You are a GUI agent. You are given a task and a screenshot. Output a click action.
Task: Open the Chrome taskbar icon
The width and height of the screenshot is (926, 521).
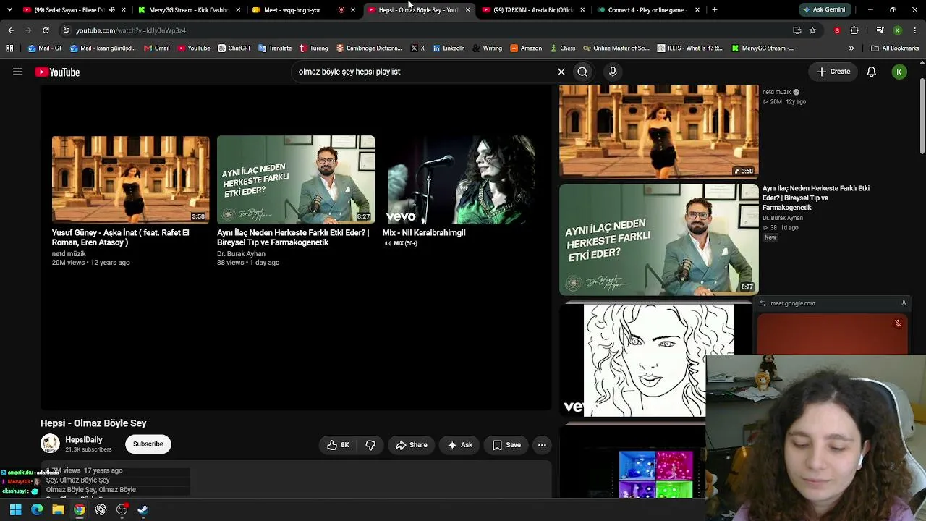tap(80, 510)
